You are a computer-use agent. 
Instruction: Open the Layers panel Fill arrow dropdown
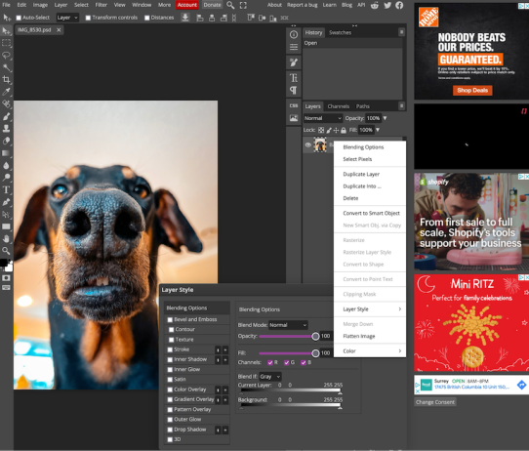pos(378,130)
